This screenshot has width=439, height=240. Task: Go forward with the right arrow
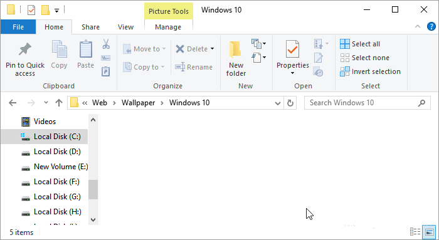point(31,103)
